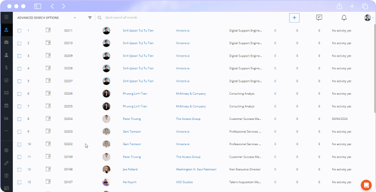Toggle the browser sidebar panel icon
This screenshot has height=192, width=376.
click(38, 6)
